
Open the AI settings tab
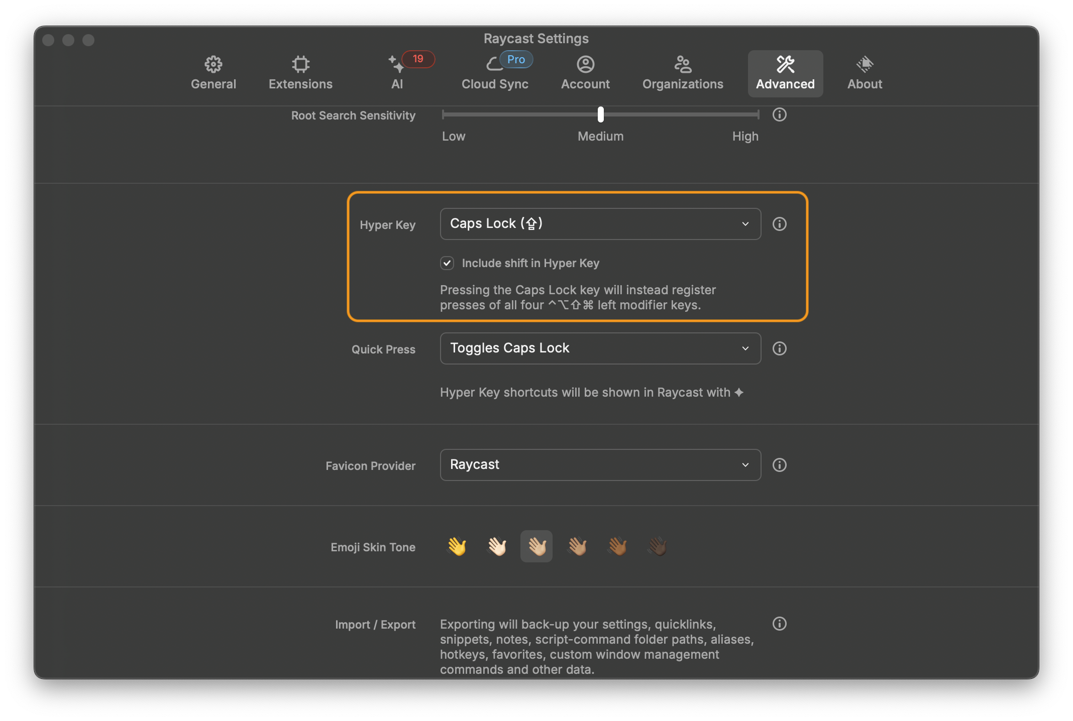point(397,73)
